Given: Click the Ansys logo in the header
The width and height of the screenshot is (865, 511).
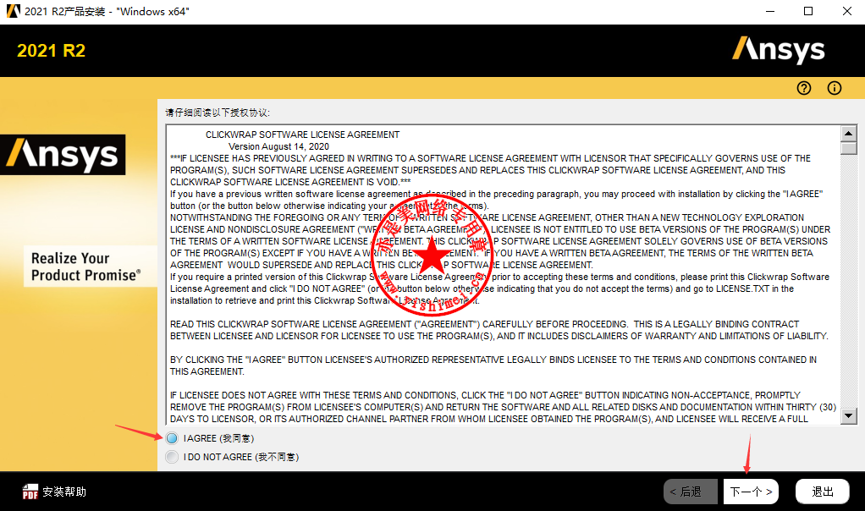Looking at the screenshot, I should coord(779,50).
